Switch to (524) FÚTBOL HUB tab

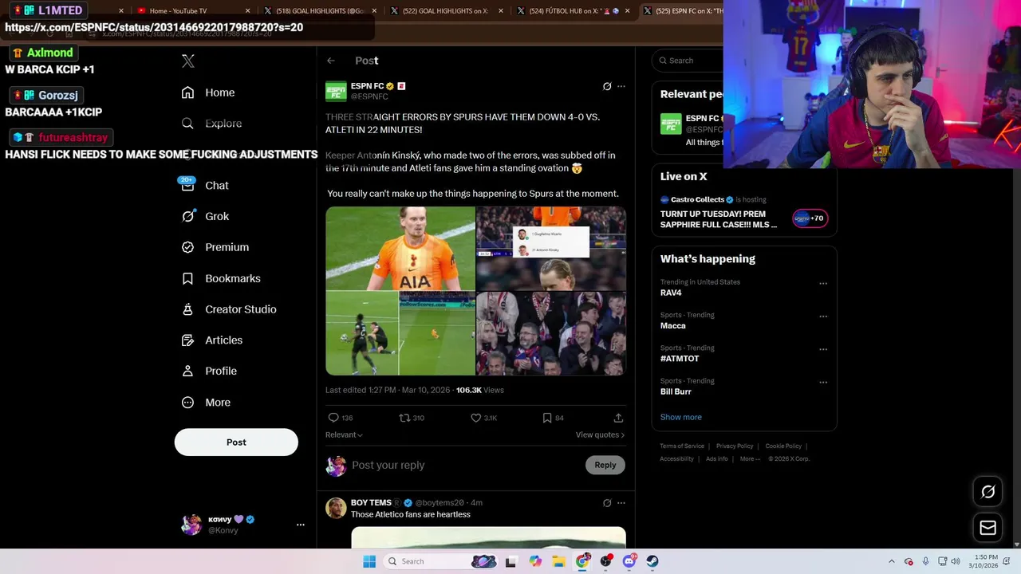coord(572,11)
